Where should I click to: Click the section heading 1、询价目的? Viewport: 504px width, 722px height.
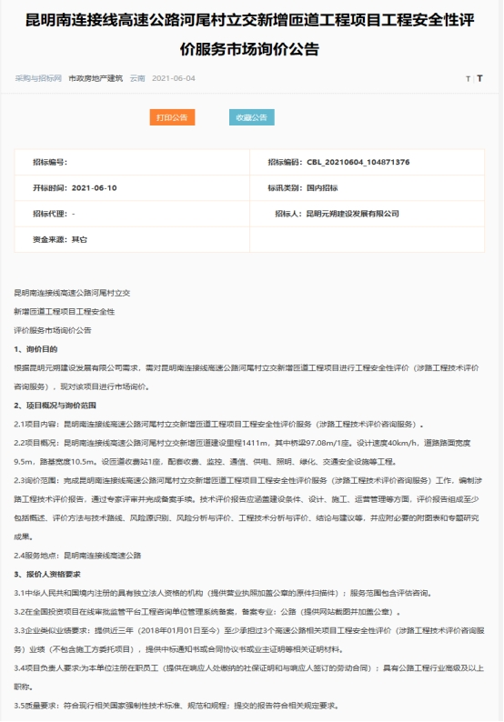tap(35, 349)
